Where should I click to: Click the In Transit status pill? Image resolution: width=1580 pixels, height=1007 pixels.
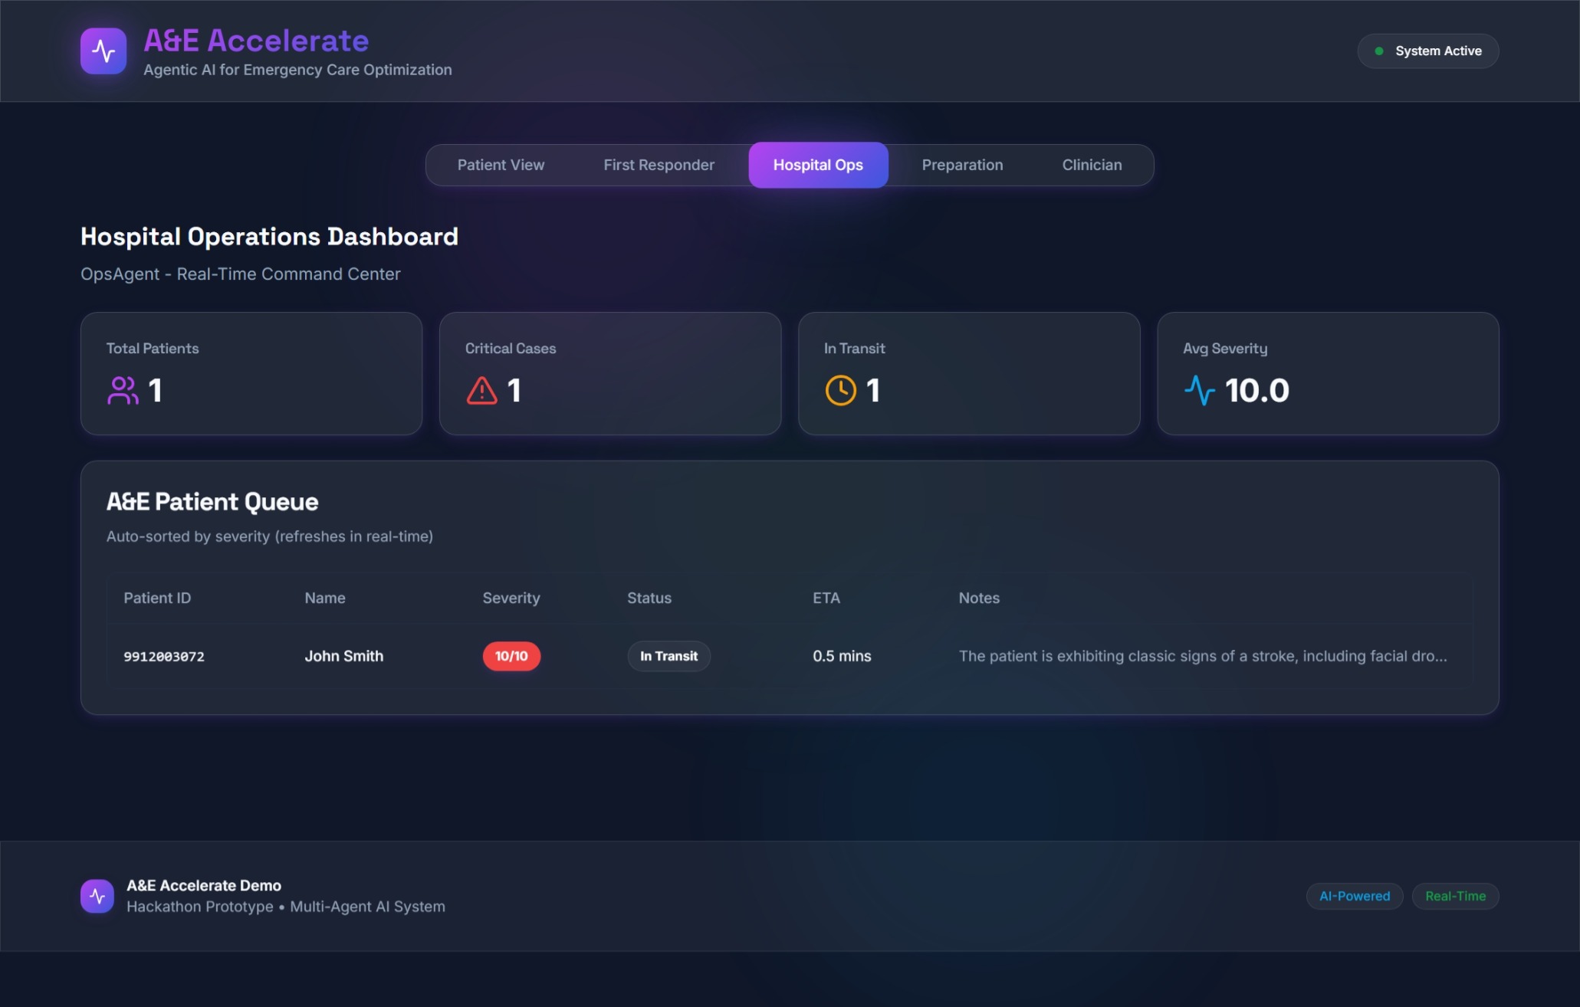click(x=668, y=656)
